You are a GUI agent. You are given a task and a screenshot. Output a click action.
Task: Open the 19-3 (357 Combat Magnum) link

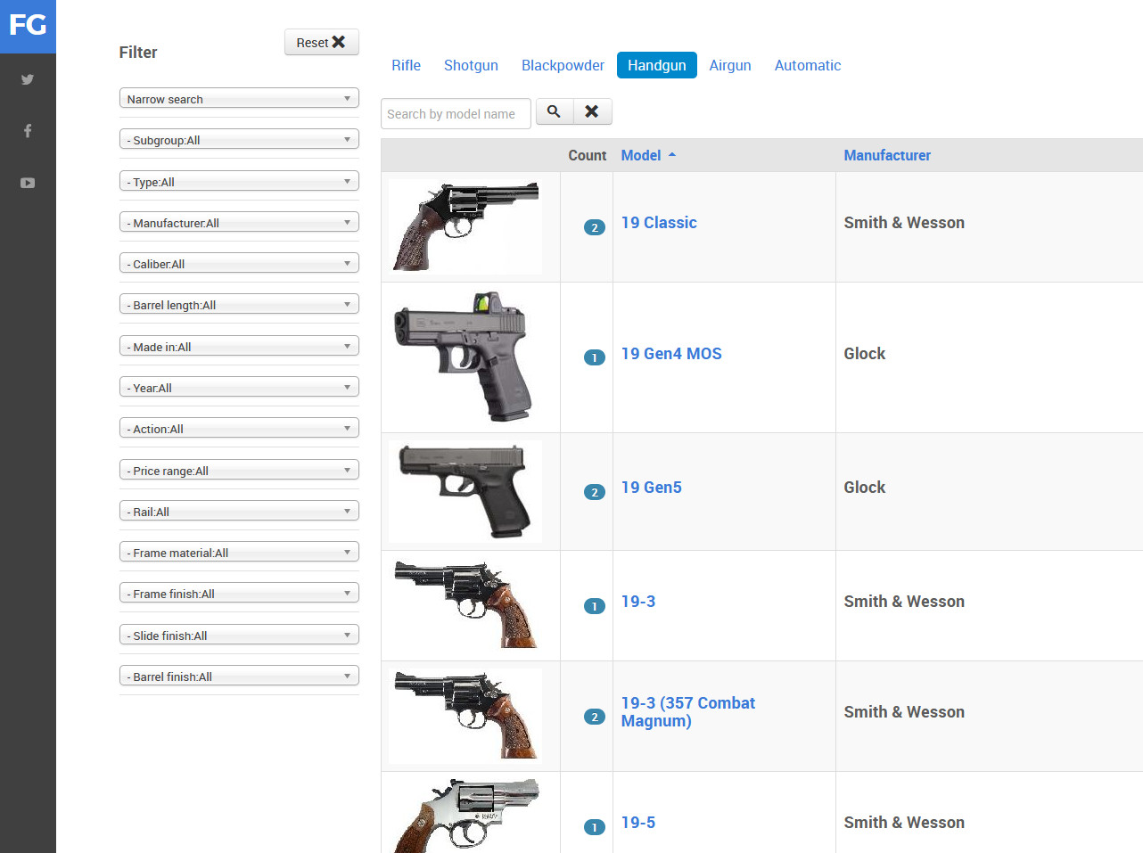[x=688, y=712]
